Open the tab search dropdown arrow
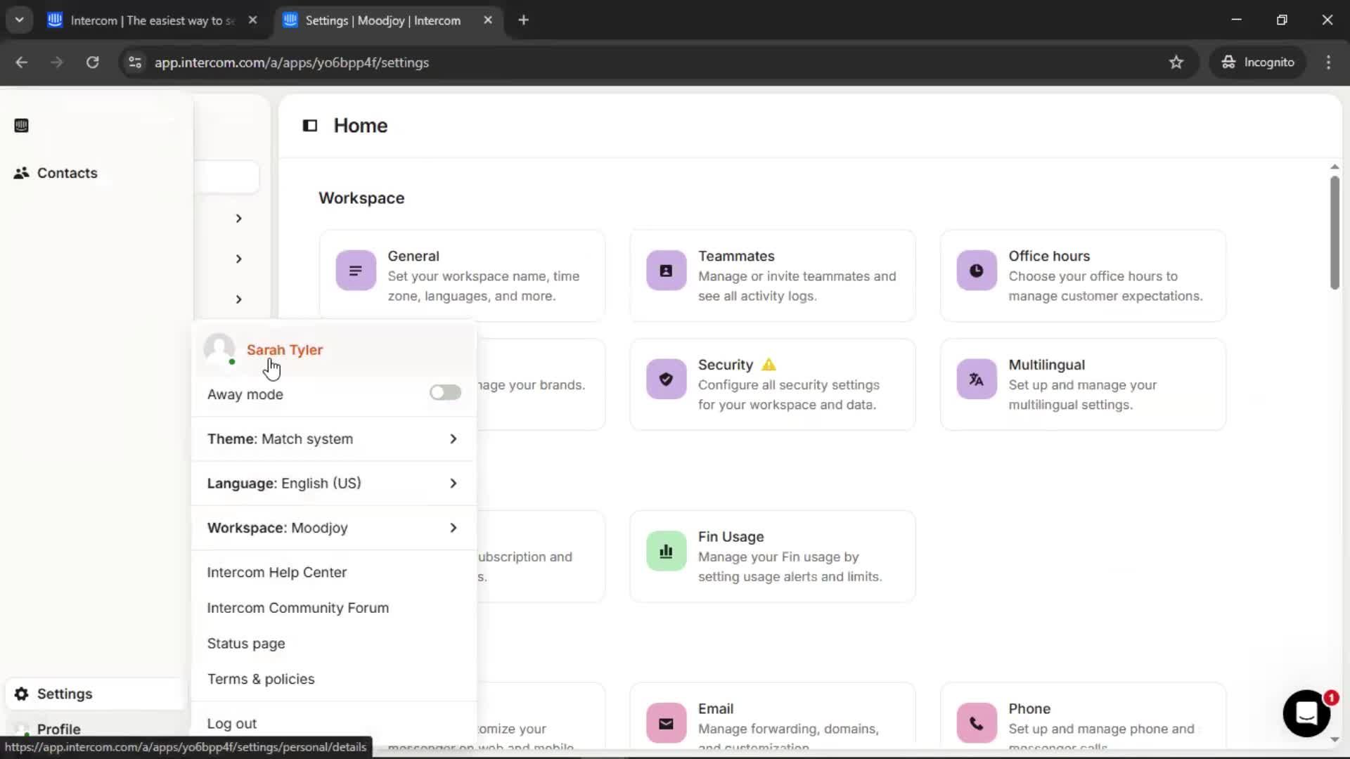 (x=20, y=20)
